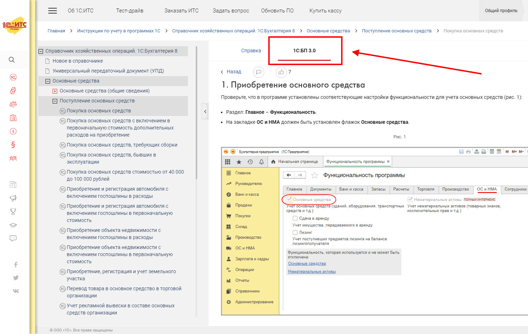Click the Twitter bird icon in the sidebar
Image resolution: width=528 pixels, height=334 pixels.
(x=16, y=278)
